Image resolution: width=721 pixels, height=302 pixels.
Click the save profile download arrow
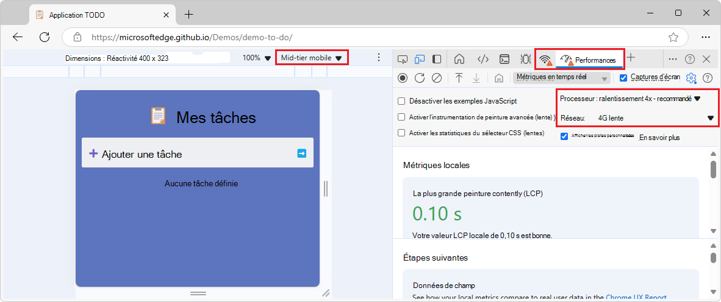click(476, 78)
